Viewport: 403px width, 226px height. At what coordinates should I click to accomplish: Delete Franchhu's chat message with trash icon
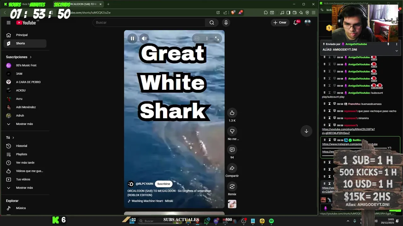click(x=325, y=104)
